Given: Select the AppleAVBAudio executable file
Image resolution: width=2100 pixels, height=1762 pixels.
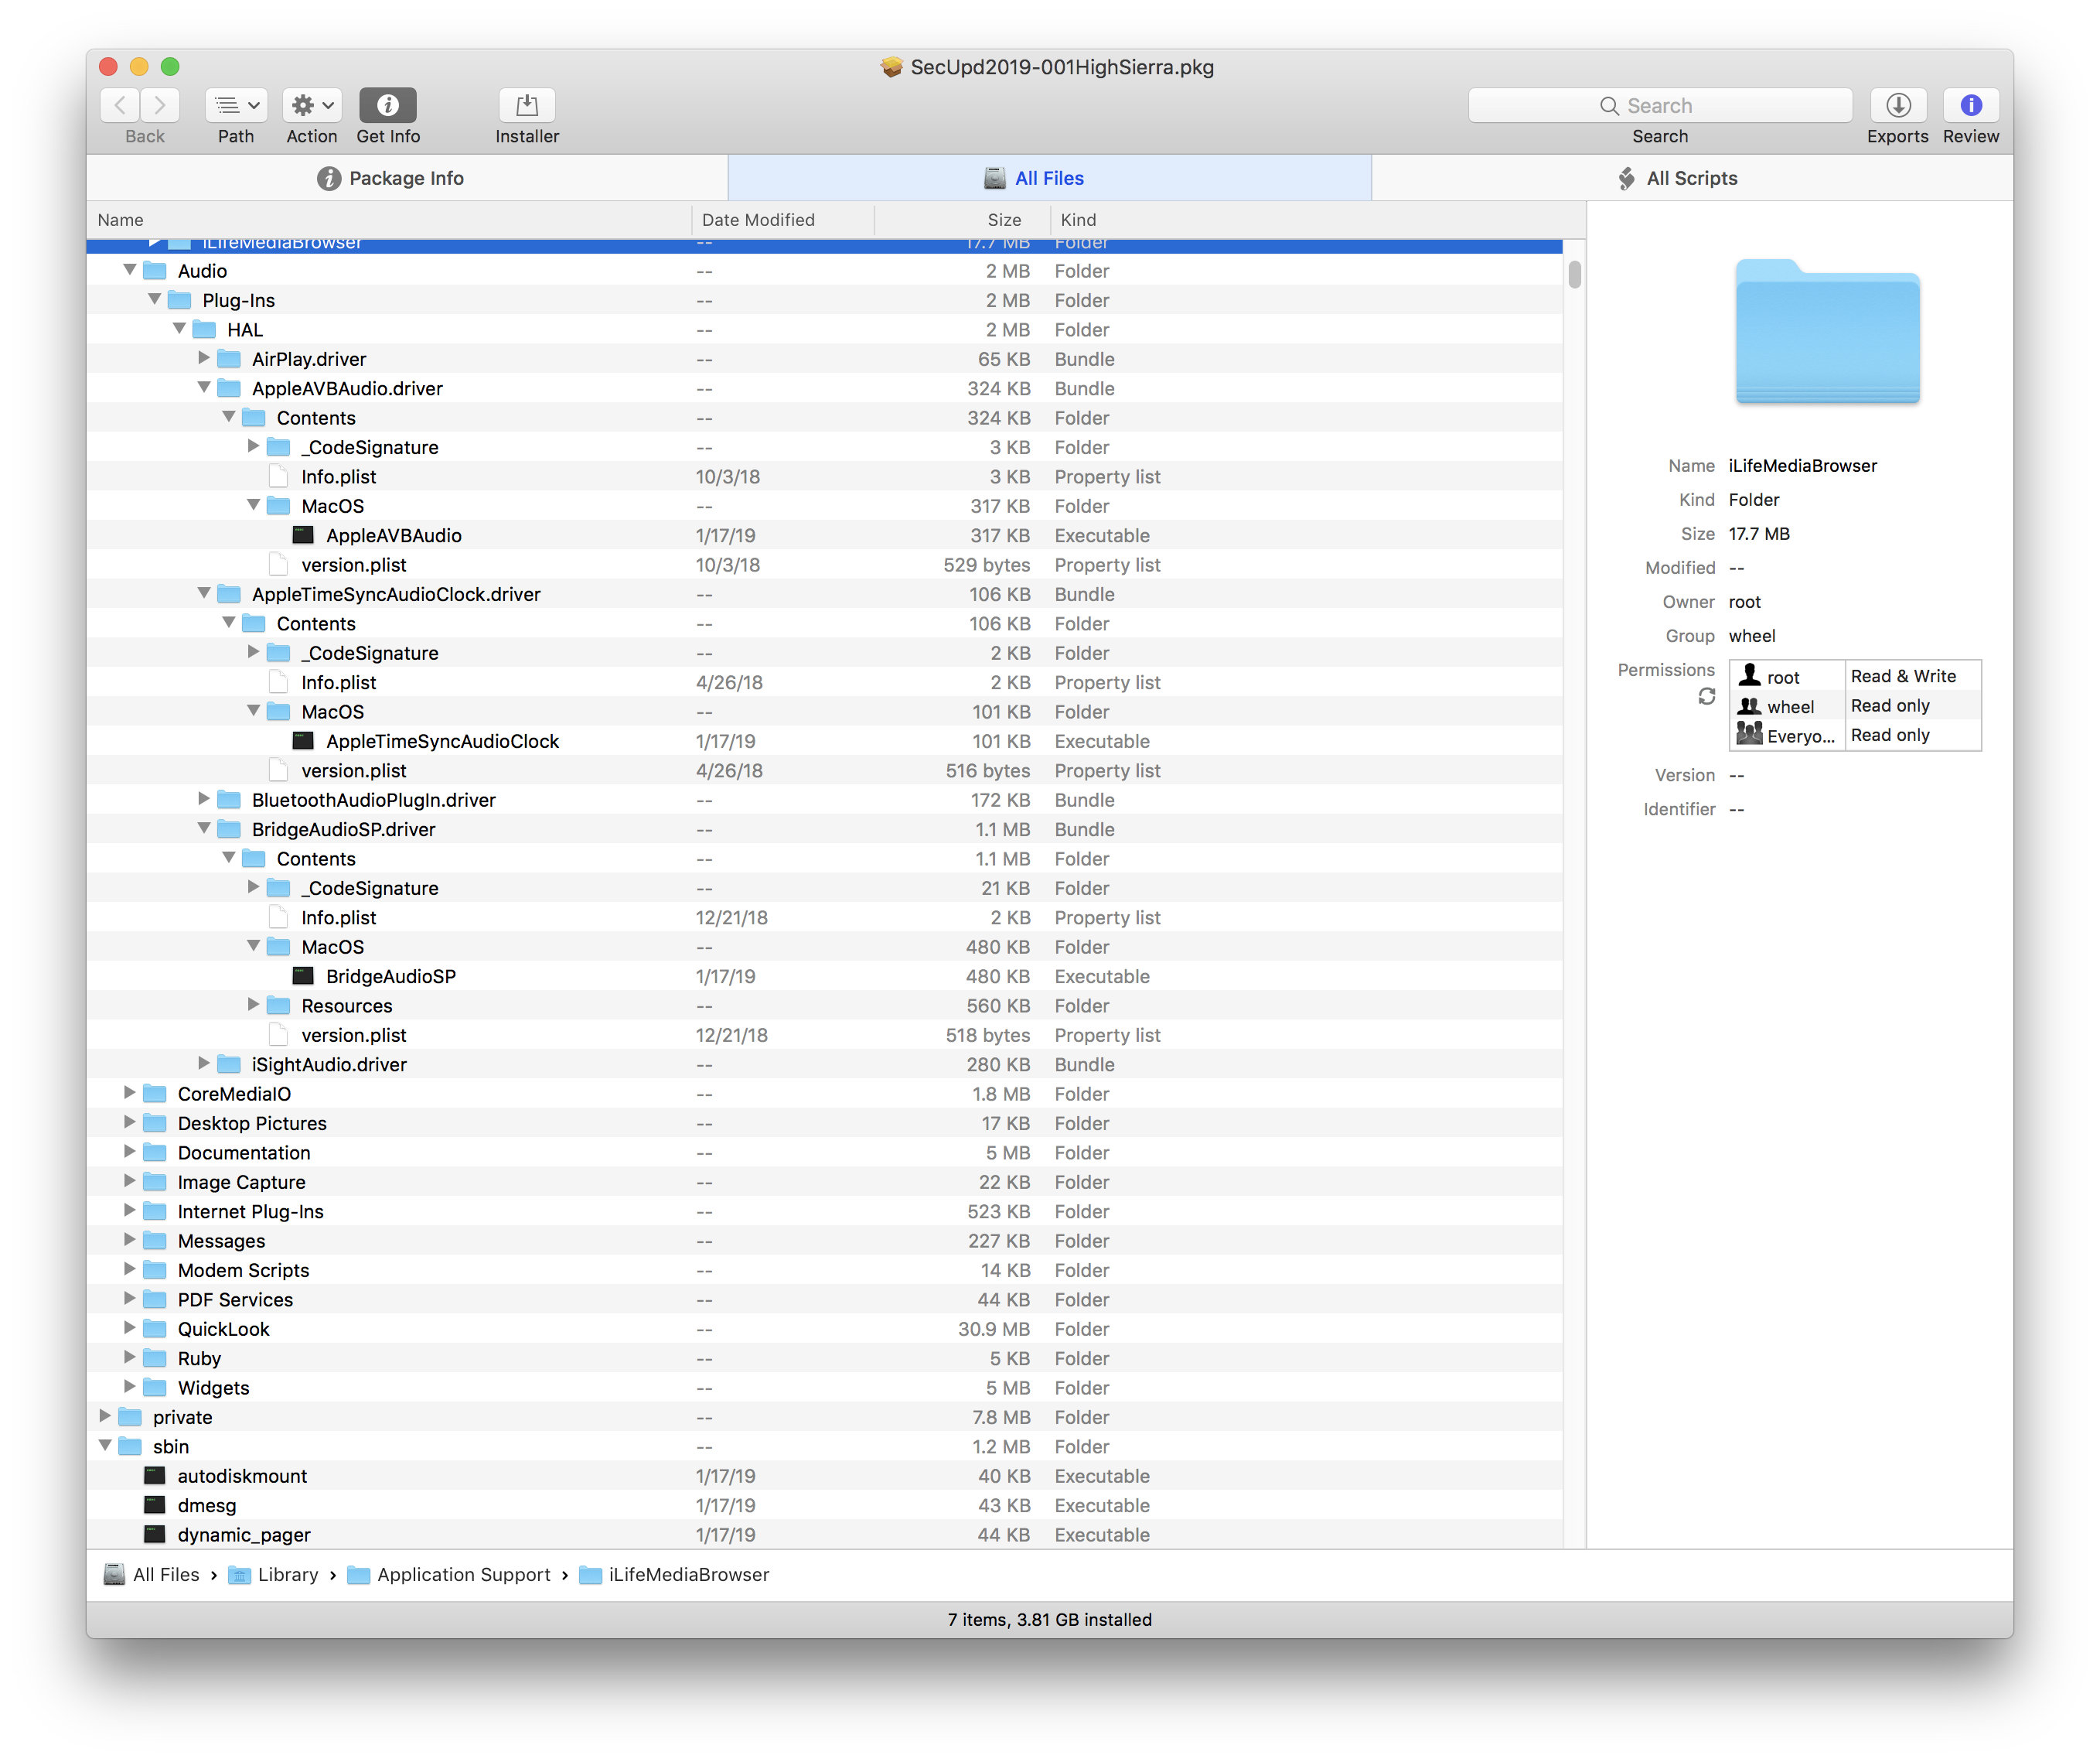Looking at the screenshot, I should coord(393,535).
